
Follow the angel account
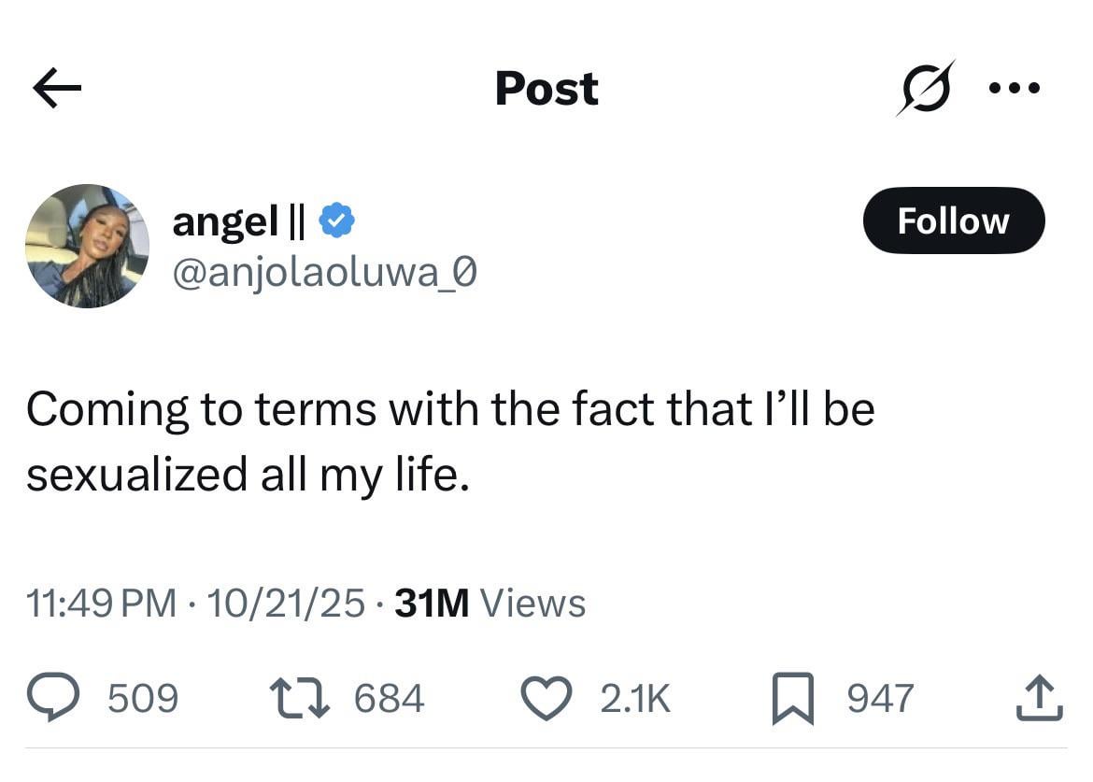pyautogui.click(x=953, y=220)
